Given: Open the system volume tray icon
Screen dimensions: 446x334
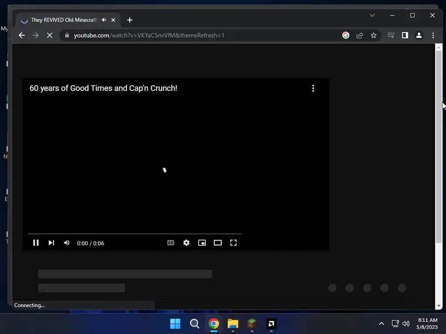Looking at the screenshot, I should [x=406, y=324].
